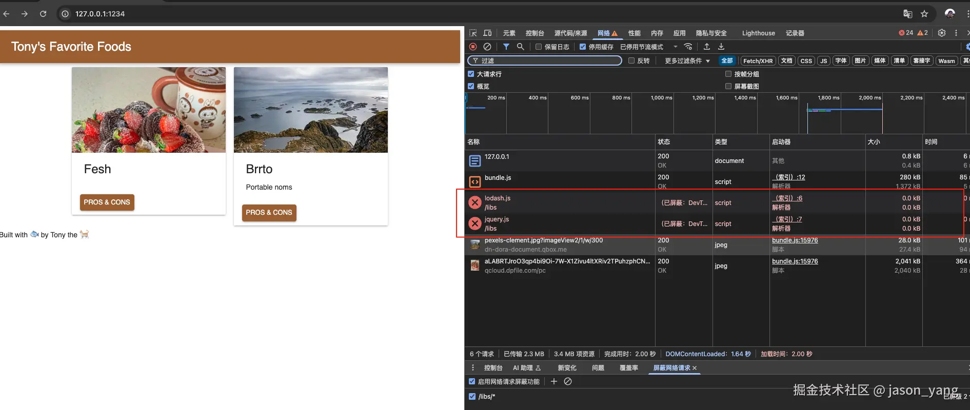The image size is (970, 410).
Task: Filter requests by Fetch/XHR
Action: [x=758, y=60]
